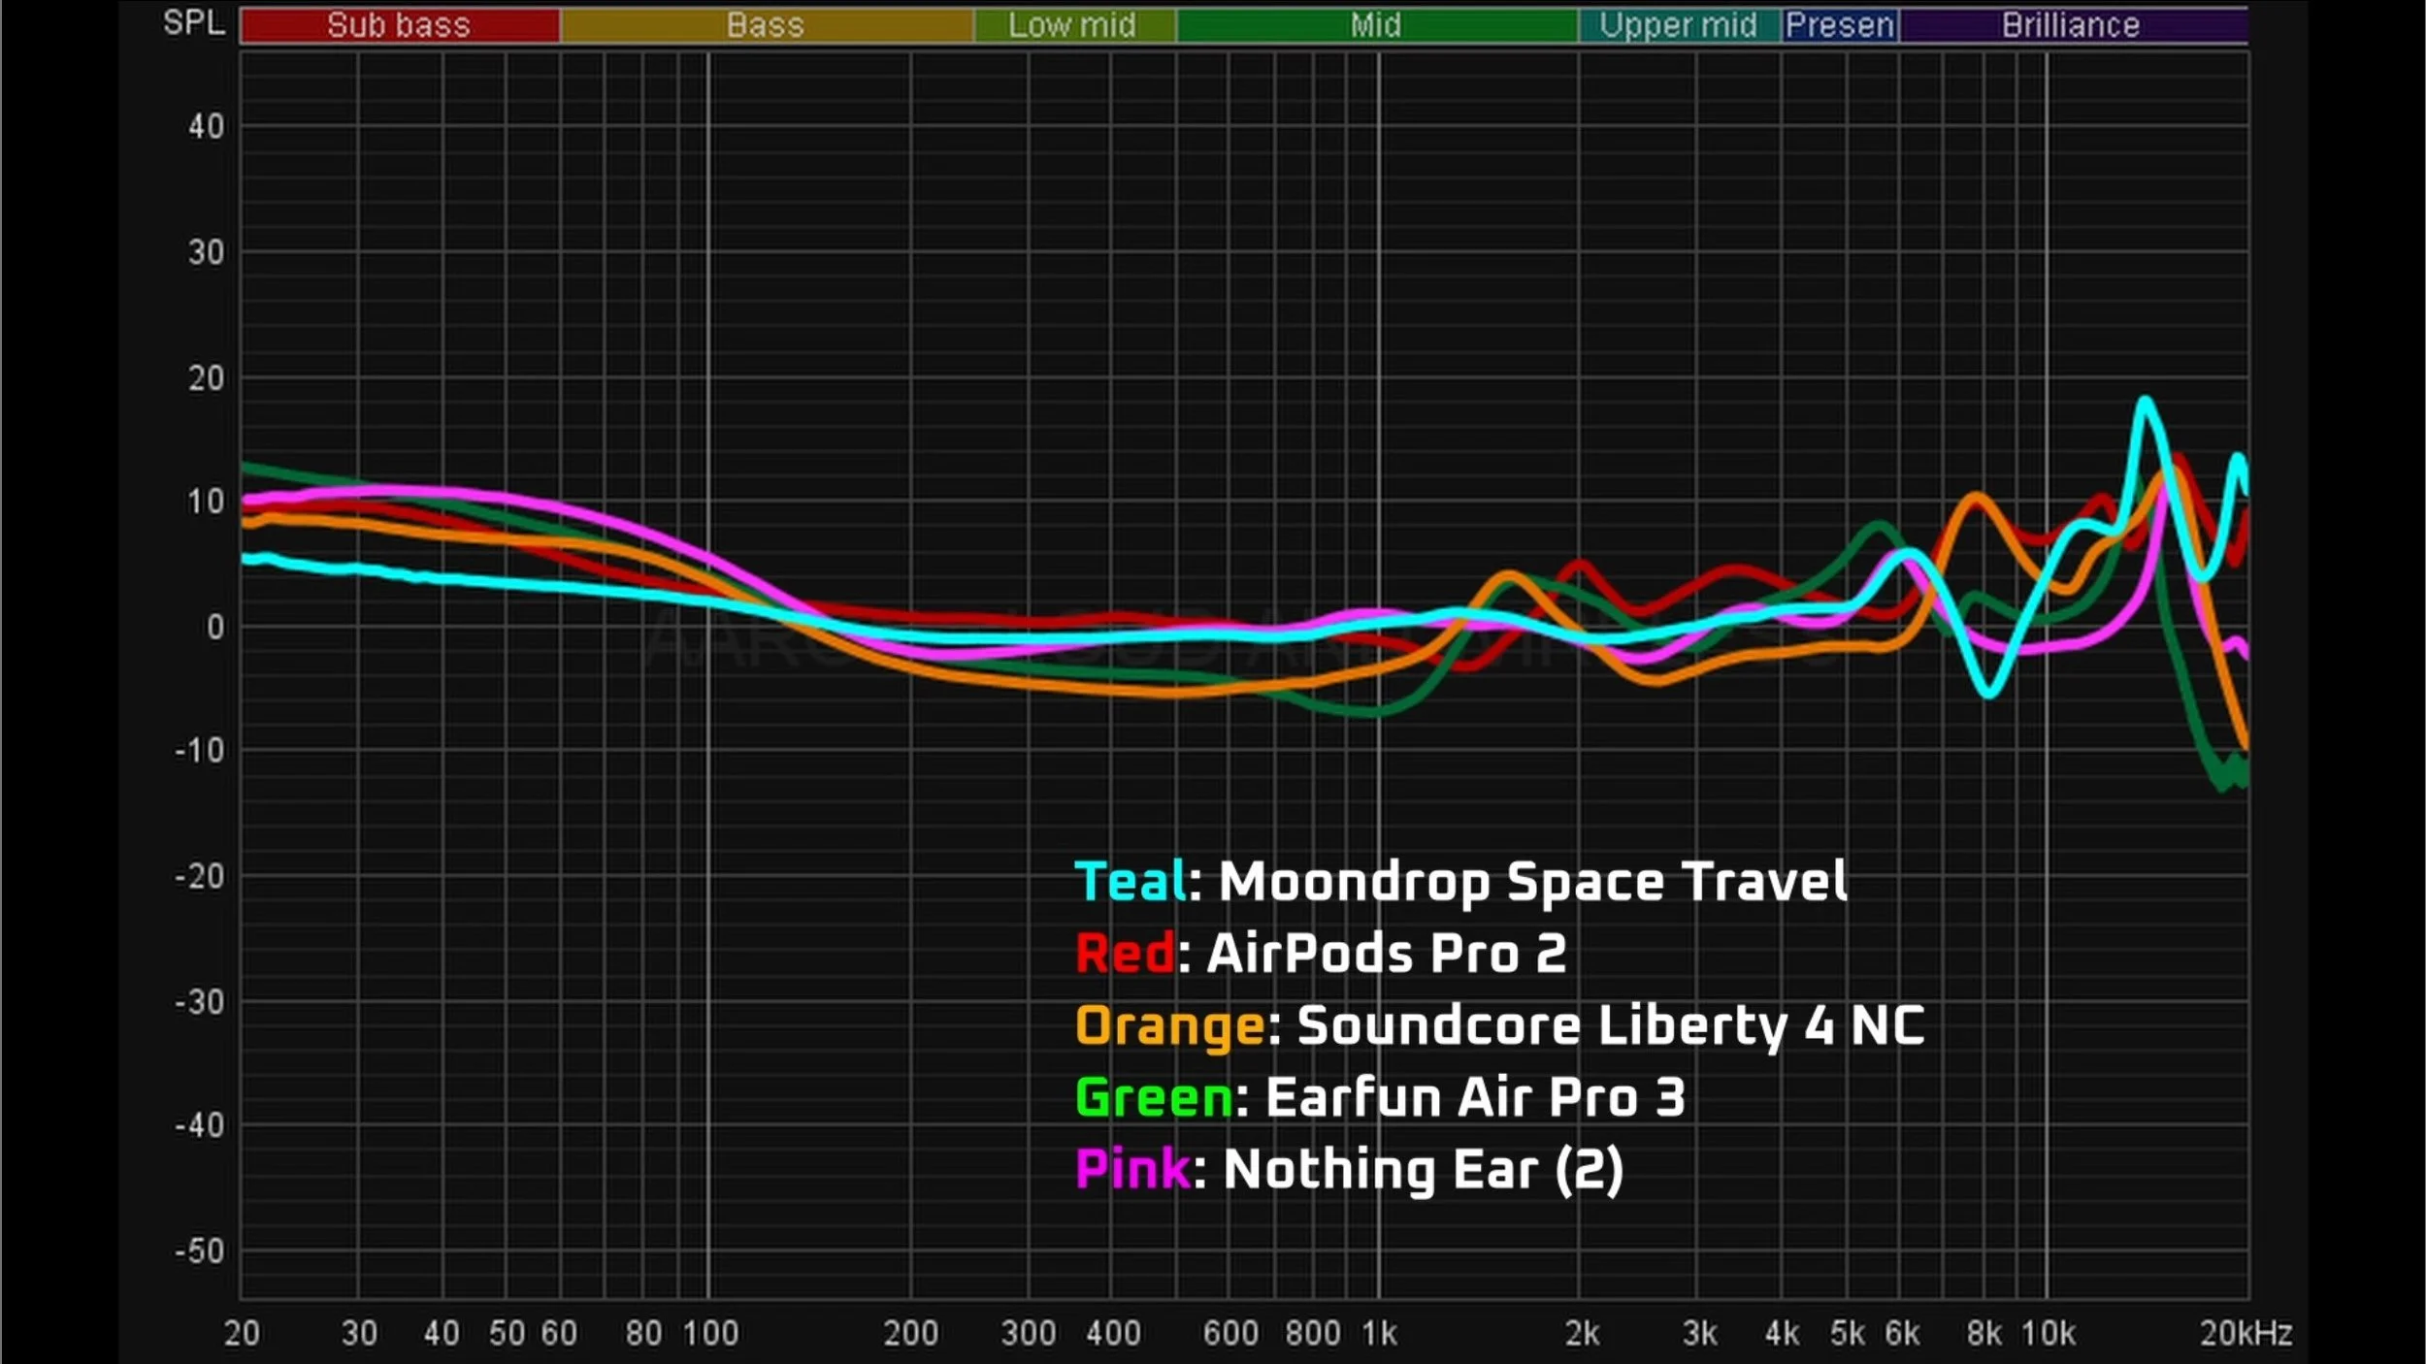Screen dimensions: 2426x1364
Task: Click the SPL axis label
Action: point(194,22)
